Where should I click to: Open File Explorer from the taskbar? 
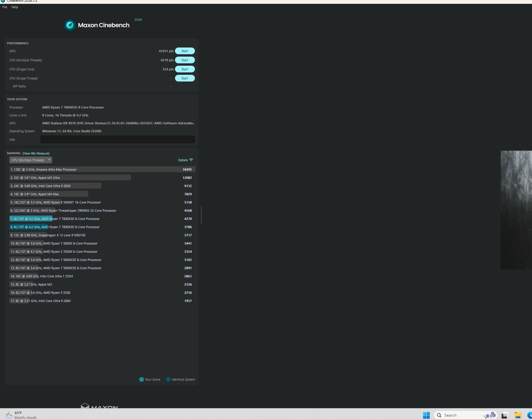coord(518,415)
